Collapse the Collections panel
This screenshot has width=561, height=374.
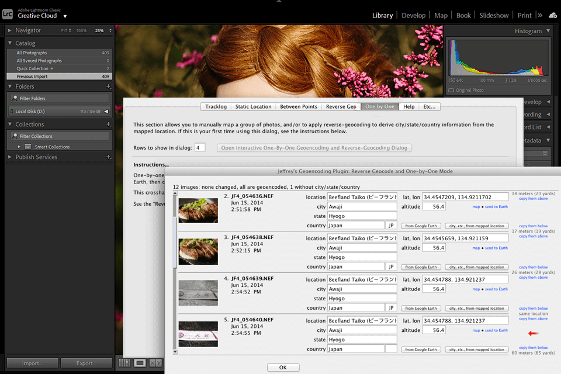pos(10,124)
